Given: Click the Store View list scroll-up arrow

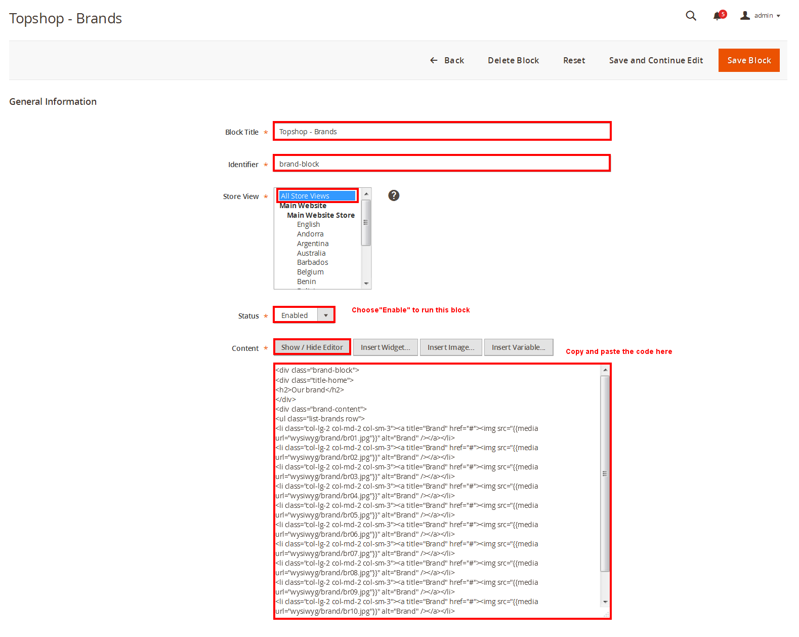Looking at the screenshot, I should [x=366, y=194].
